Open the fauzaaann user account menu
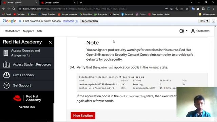The width and height of the screenshot is (217, 122). click(x=200, y=31)
